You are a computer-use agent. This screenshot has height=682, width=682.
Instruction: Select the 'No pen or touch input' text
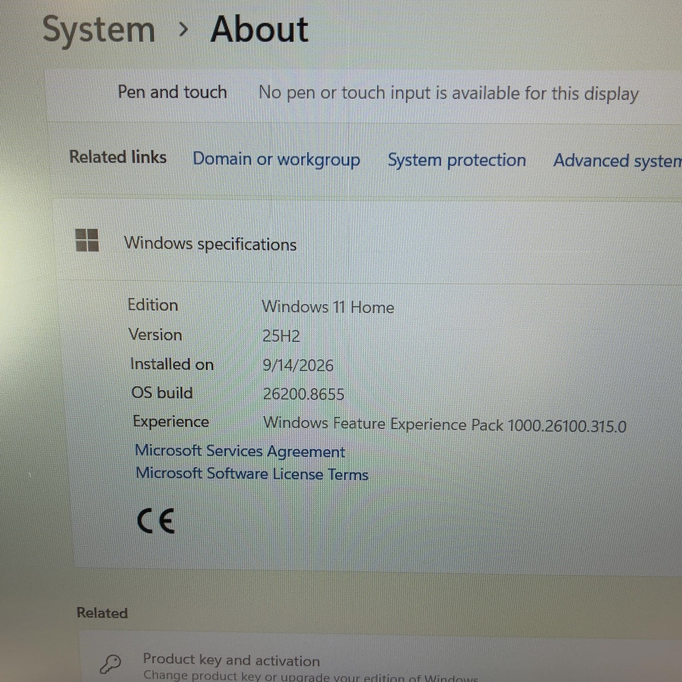(448, 93)
